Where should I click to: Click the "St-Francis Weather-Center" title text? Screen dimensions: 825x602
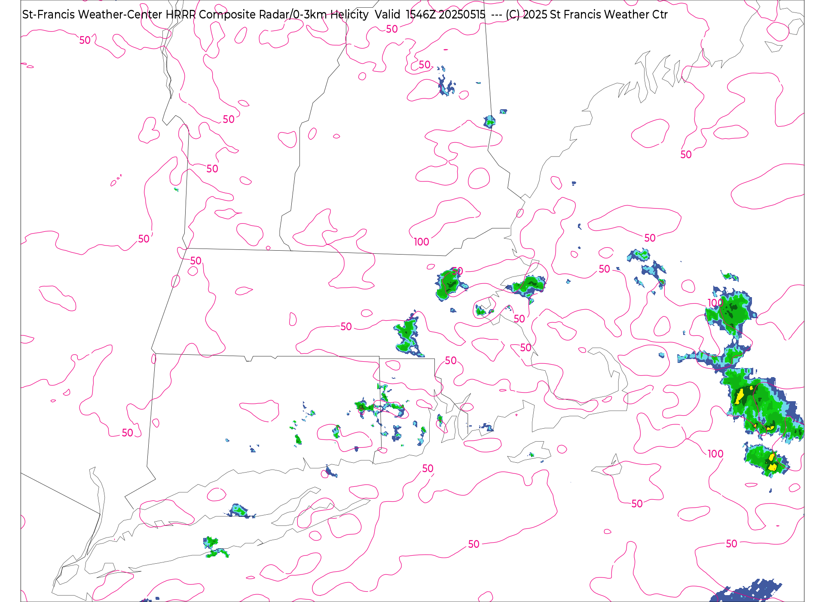click(x=92, y=15)
